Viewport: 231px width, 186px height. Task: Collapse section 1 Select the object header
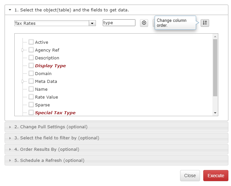116,10
